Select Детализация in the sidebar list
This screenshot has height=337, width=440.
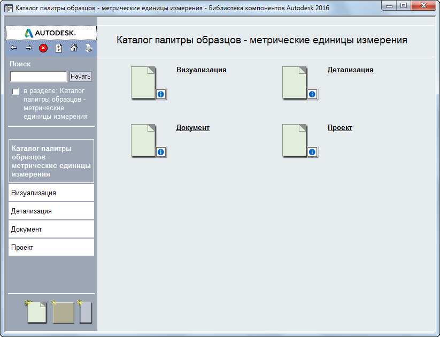51,211
